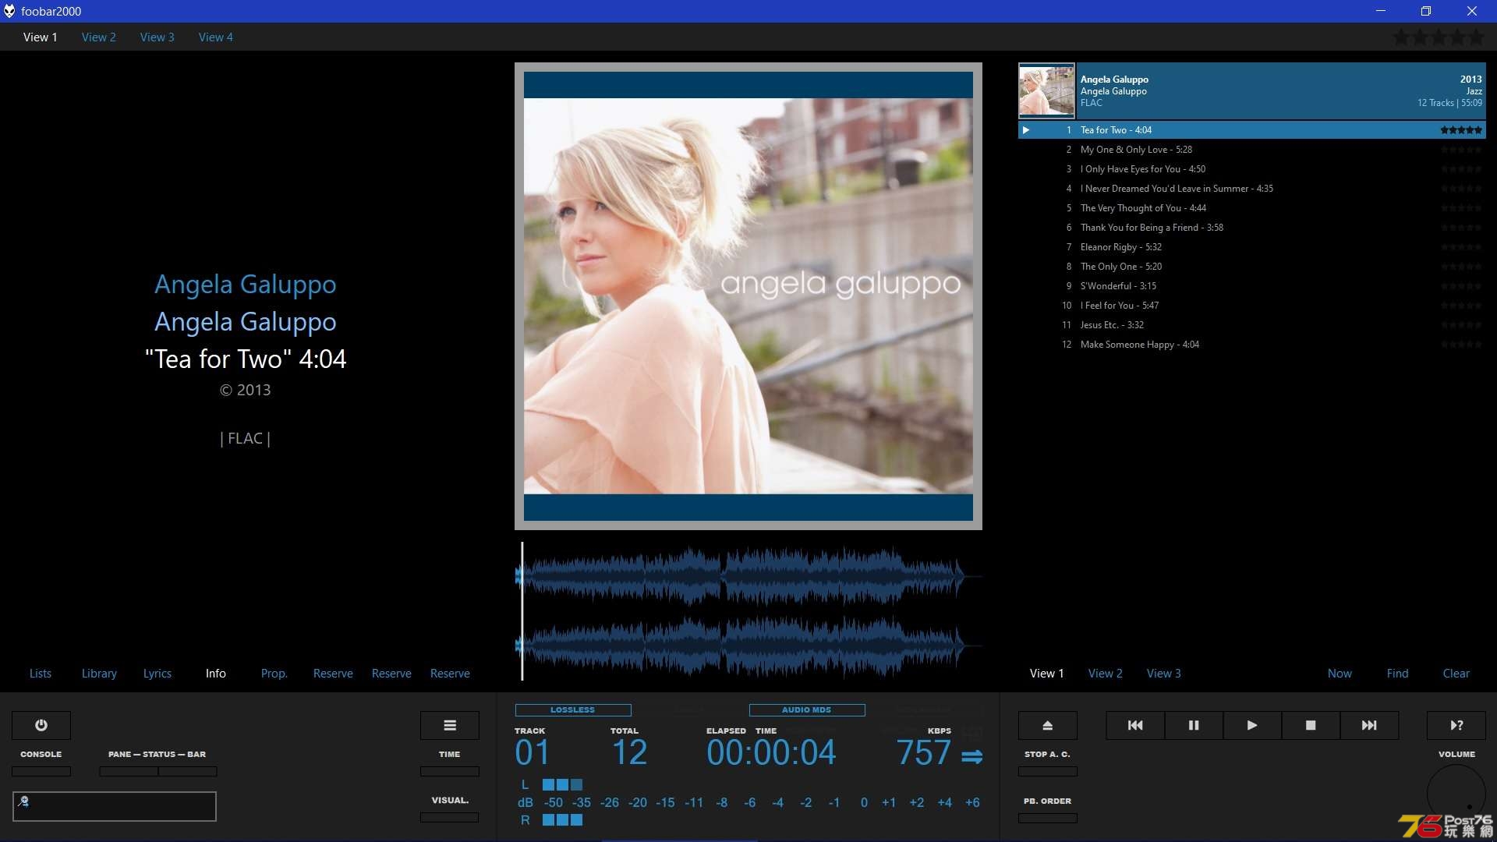Click the AUDIO MD5 indicator
Image resolution: width=1497 pixels, height=842 pixels.
[x=807, y=710]
